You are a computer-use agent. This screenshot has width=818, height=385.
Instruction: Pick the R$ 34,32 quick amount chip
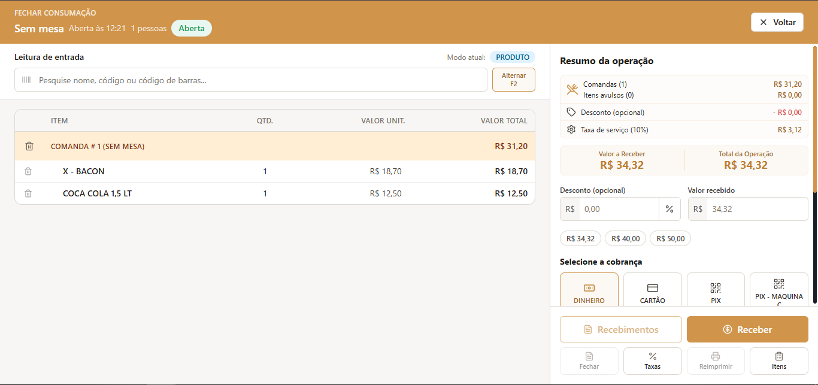[x=580, y=238]
